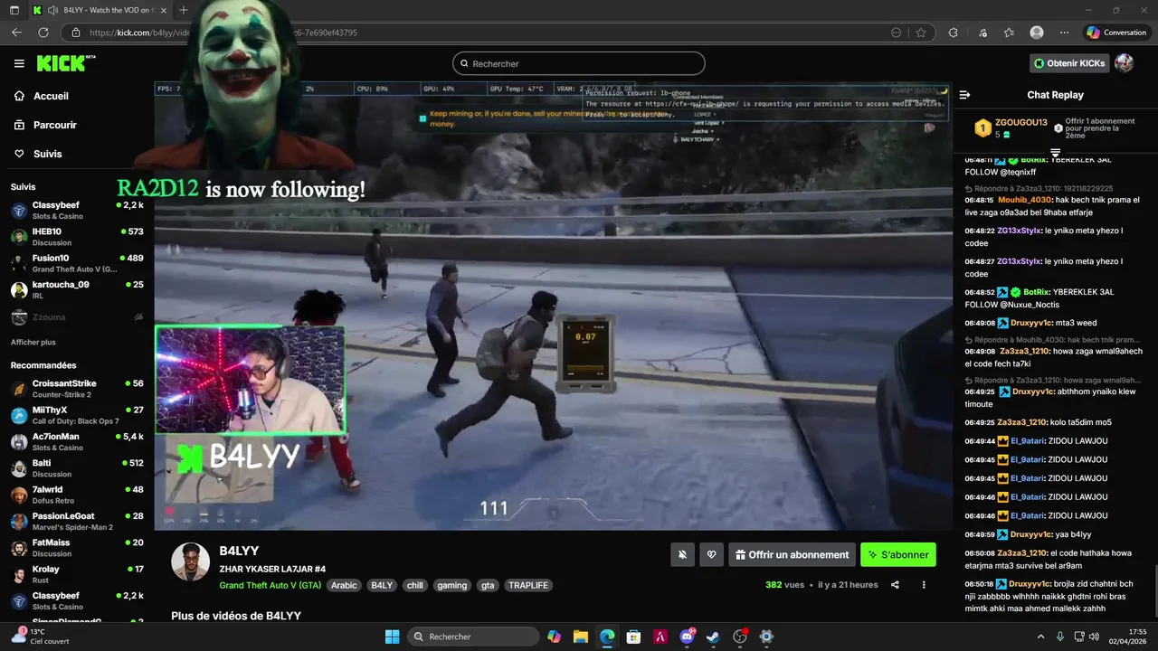Open Steam from taskbar
Image resolution: width=1158 pixels, height=651 pixels.
coord(714,637)
